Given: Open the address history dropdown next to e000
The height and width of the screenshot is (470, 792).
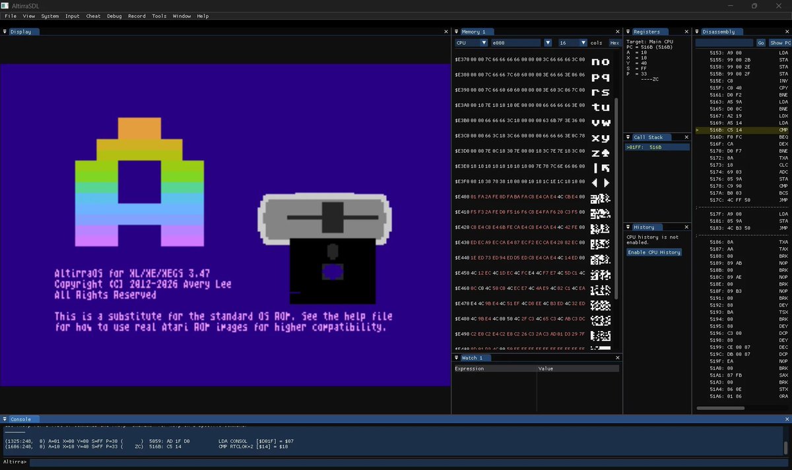Looking at the screenshot, I should pos(548,42).
